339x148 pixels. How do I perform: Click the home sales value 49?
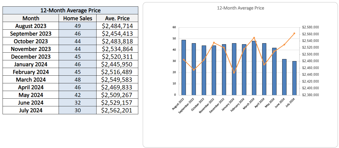[78, 26]
